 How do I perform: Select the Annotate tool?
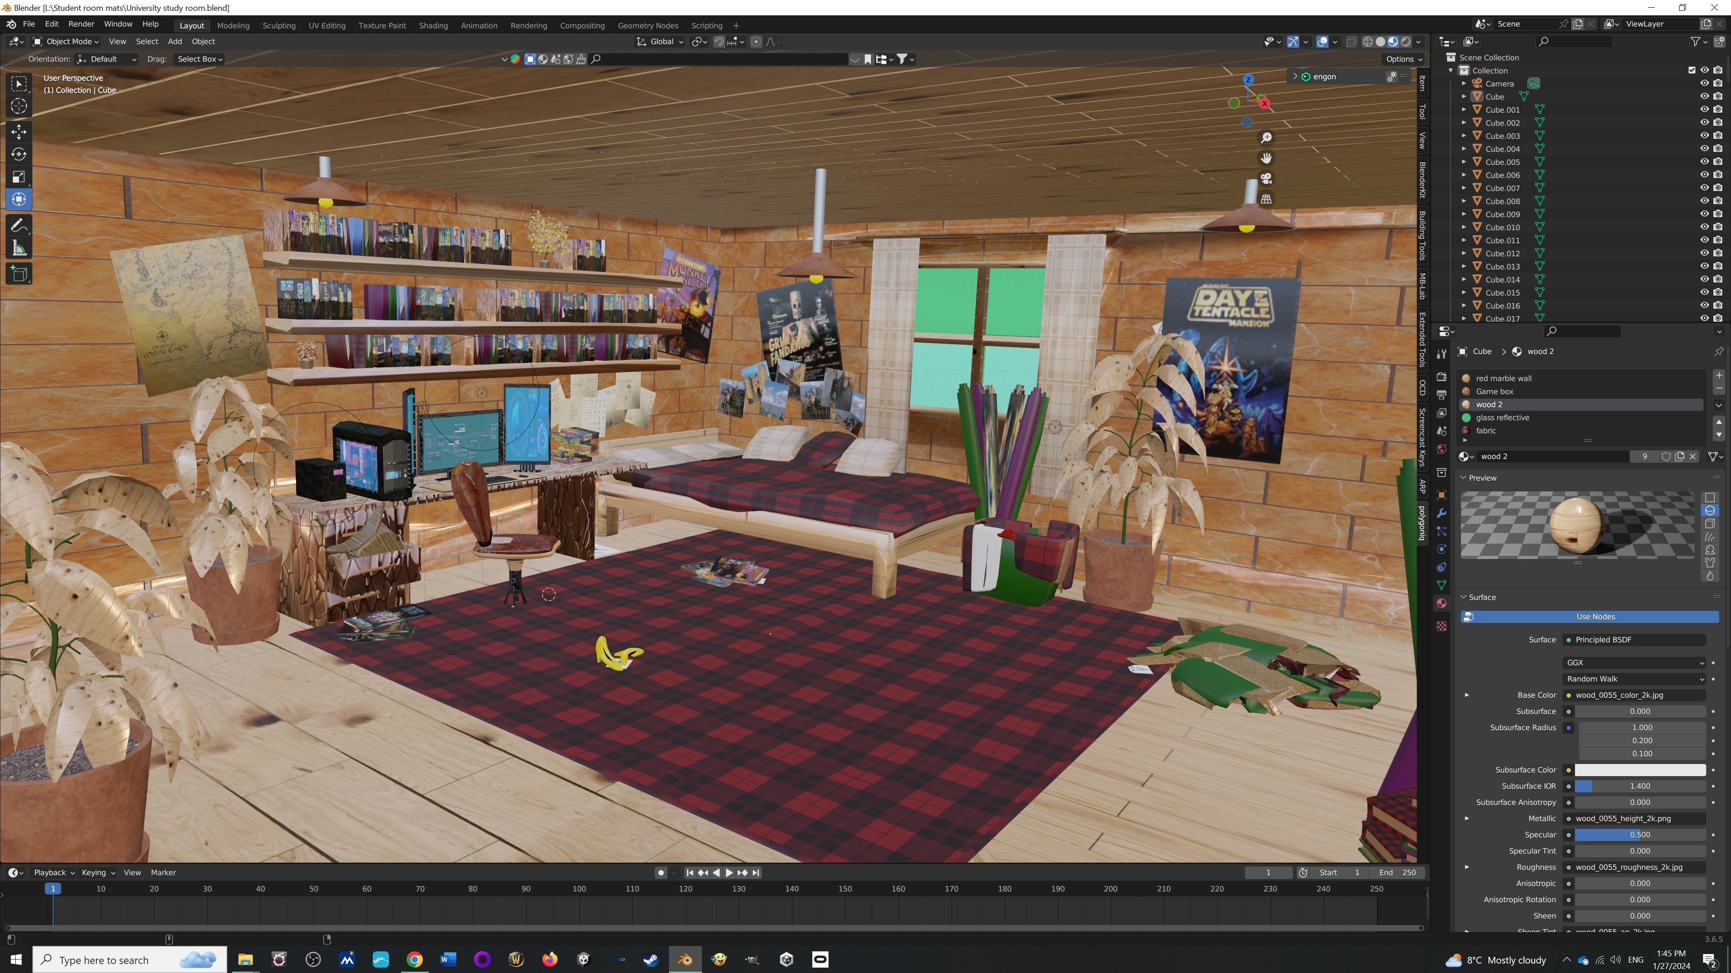tap(19, 226)
